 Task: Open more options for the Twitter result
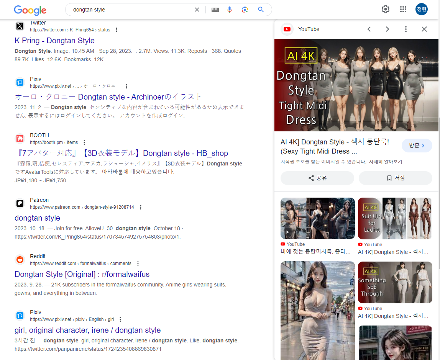coord(117,30)
